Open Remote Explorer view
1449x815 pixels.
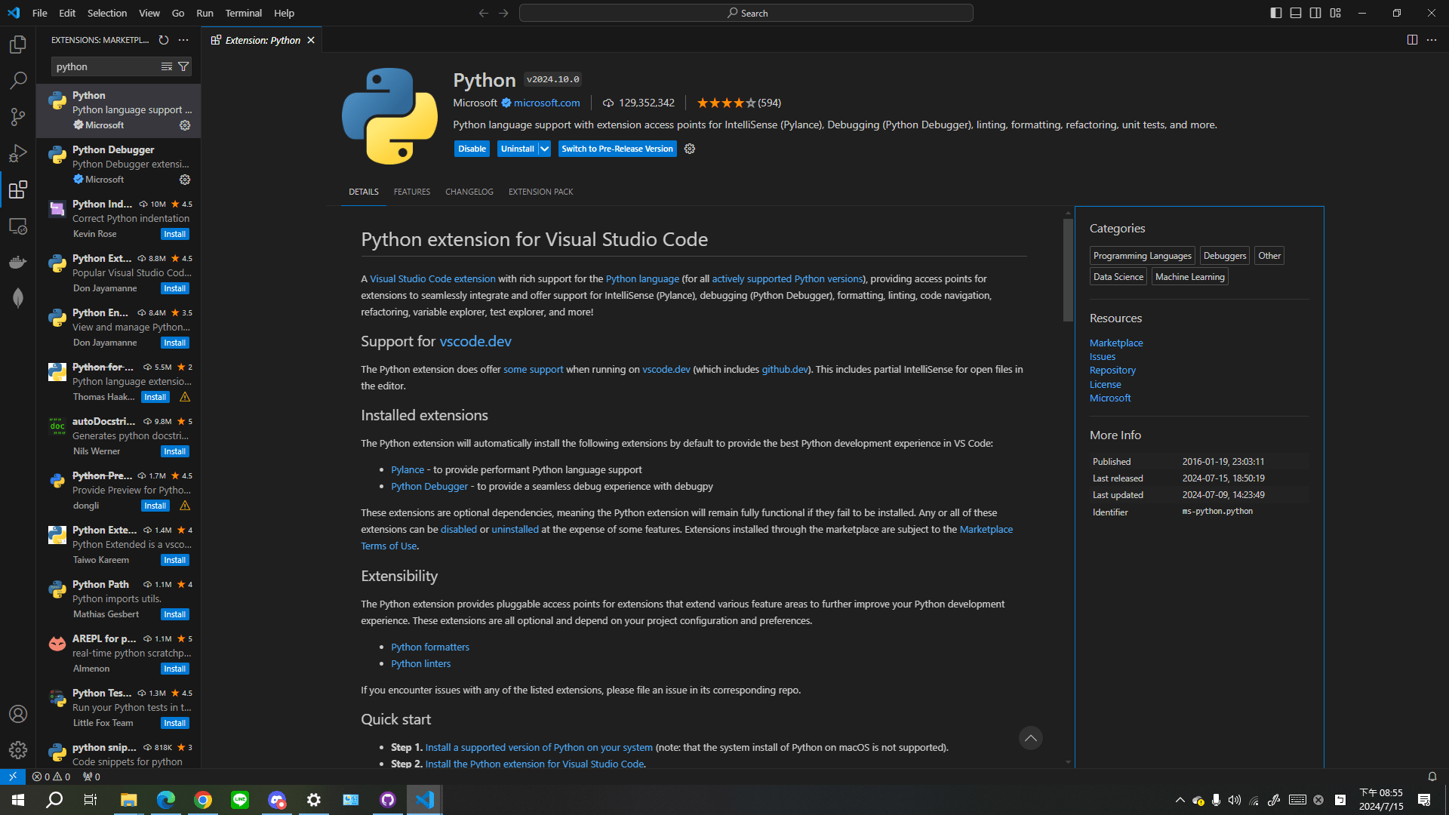pos(18,226)
